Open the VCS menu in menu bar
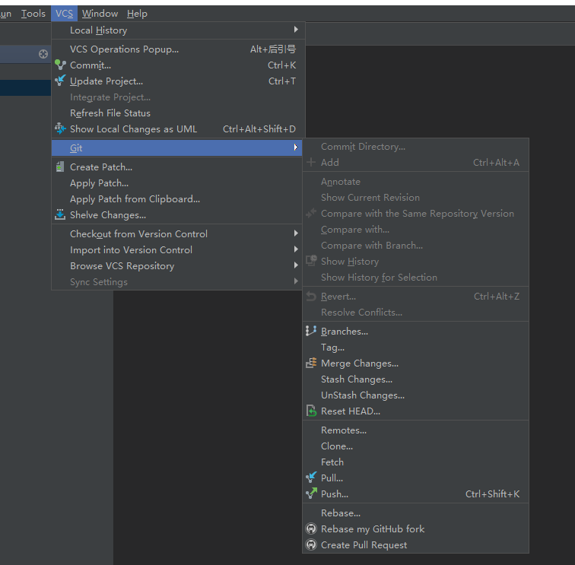Screen dimensions: 575x565 click(64, 14)
